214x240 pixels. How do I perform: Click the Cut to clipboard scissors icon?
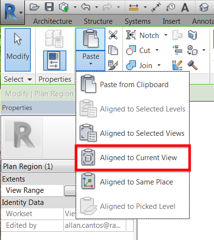click(x=113, y=35)
